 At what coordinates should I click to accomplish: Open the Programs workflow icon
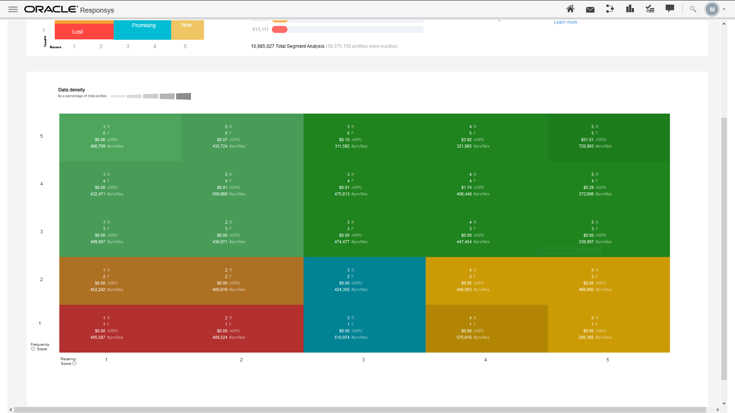610,9
